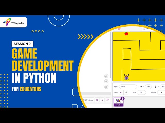The height and width of the screenshot is (123, 165).
Task: Show the sprite using the eye icon
Action: [x=121, y=93]
